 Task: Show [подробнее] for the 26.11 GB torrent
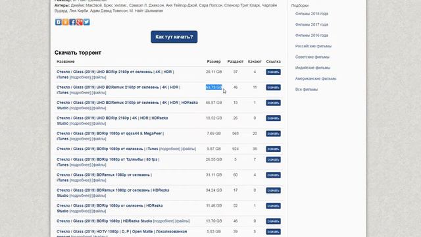tap(80, 78)
